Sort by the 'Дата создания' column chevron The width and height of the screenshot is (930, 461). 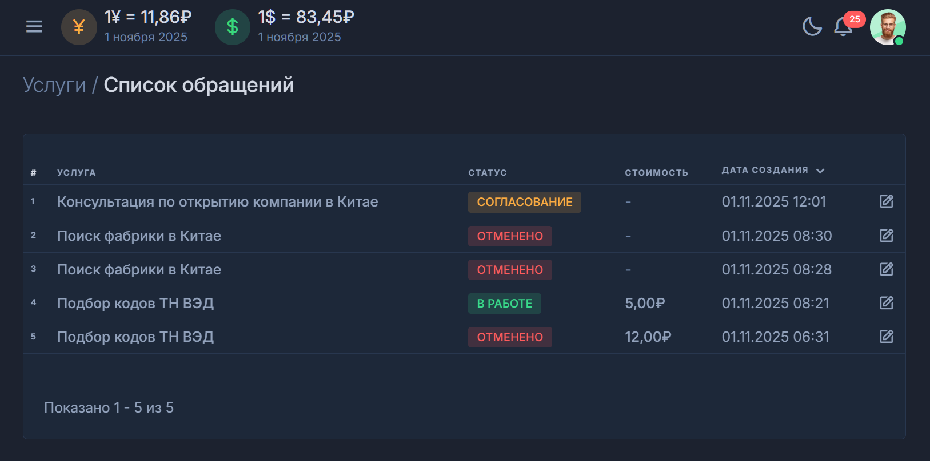pos(820,171)
